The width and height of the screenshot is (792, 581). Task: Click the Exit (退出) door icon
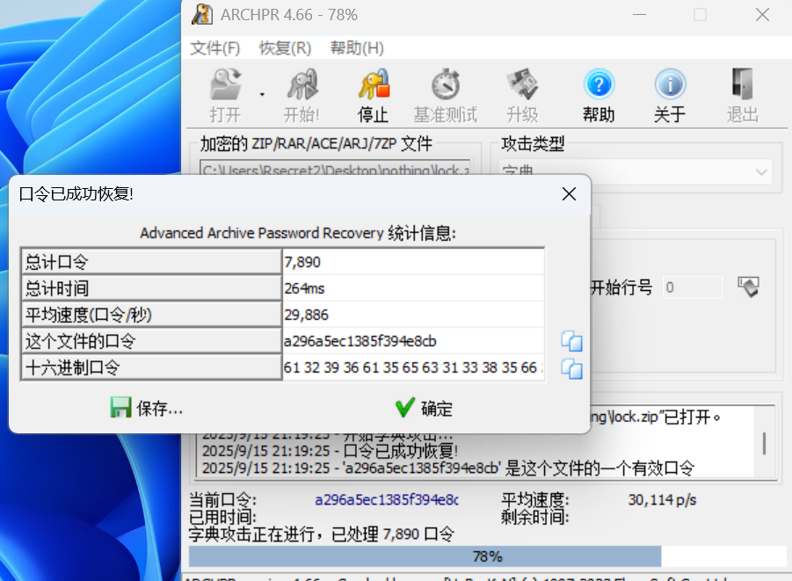(x=742, y=84)
